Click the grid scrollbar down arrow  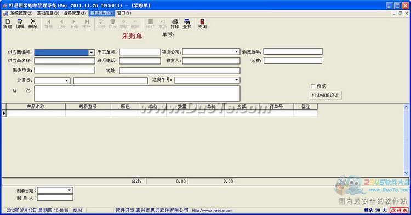406,173
